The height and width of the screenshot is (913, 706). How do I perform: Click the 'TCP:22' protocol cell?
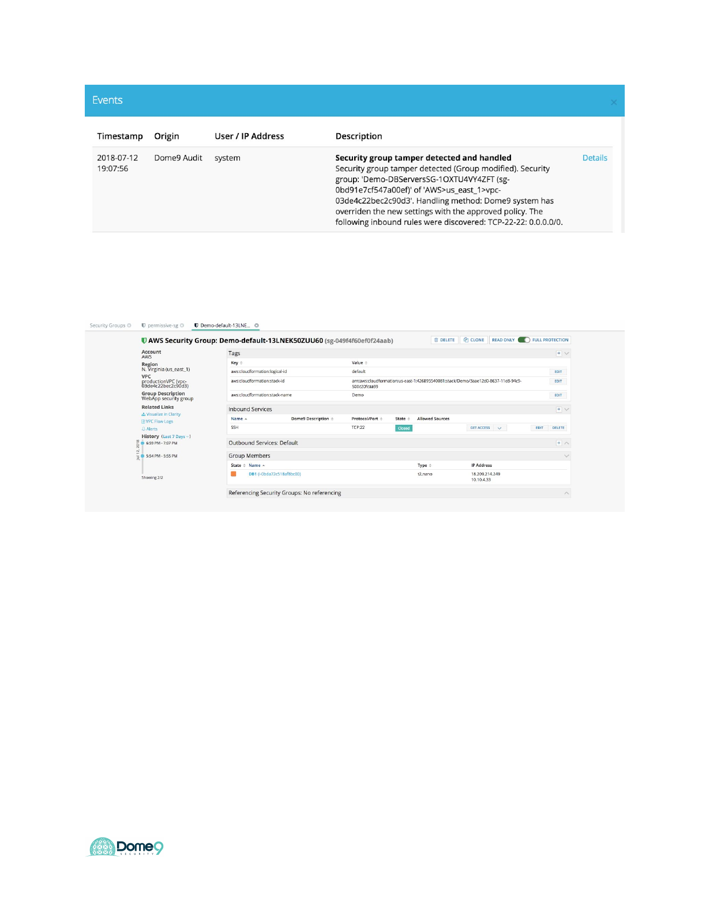click(358, 428)
